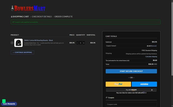Click the Coupon tag icon
The width and height of the screenshot is (173, 107).
107,98
